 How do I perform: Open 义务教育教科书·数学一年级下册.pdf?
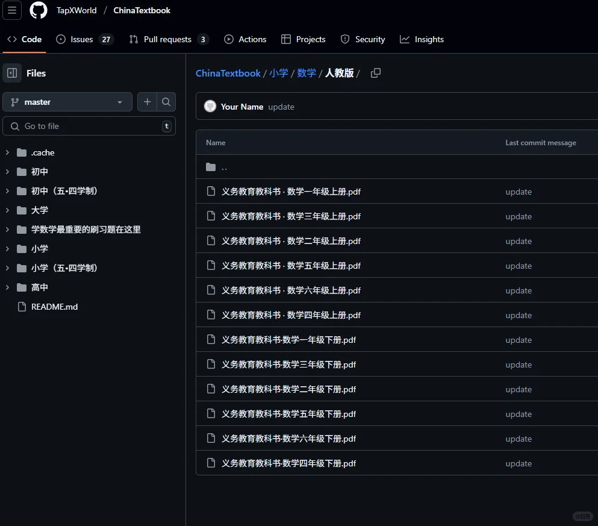click(x=288, y=340)
